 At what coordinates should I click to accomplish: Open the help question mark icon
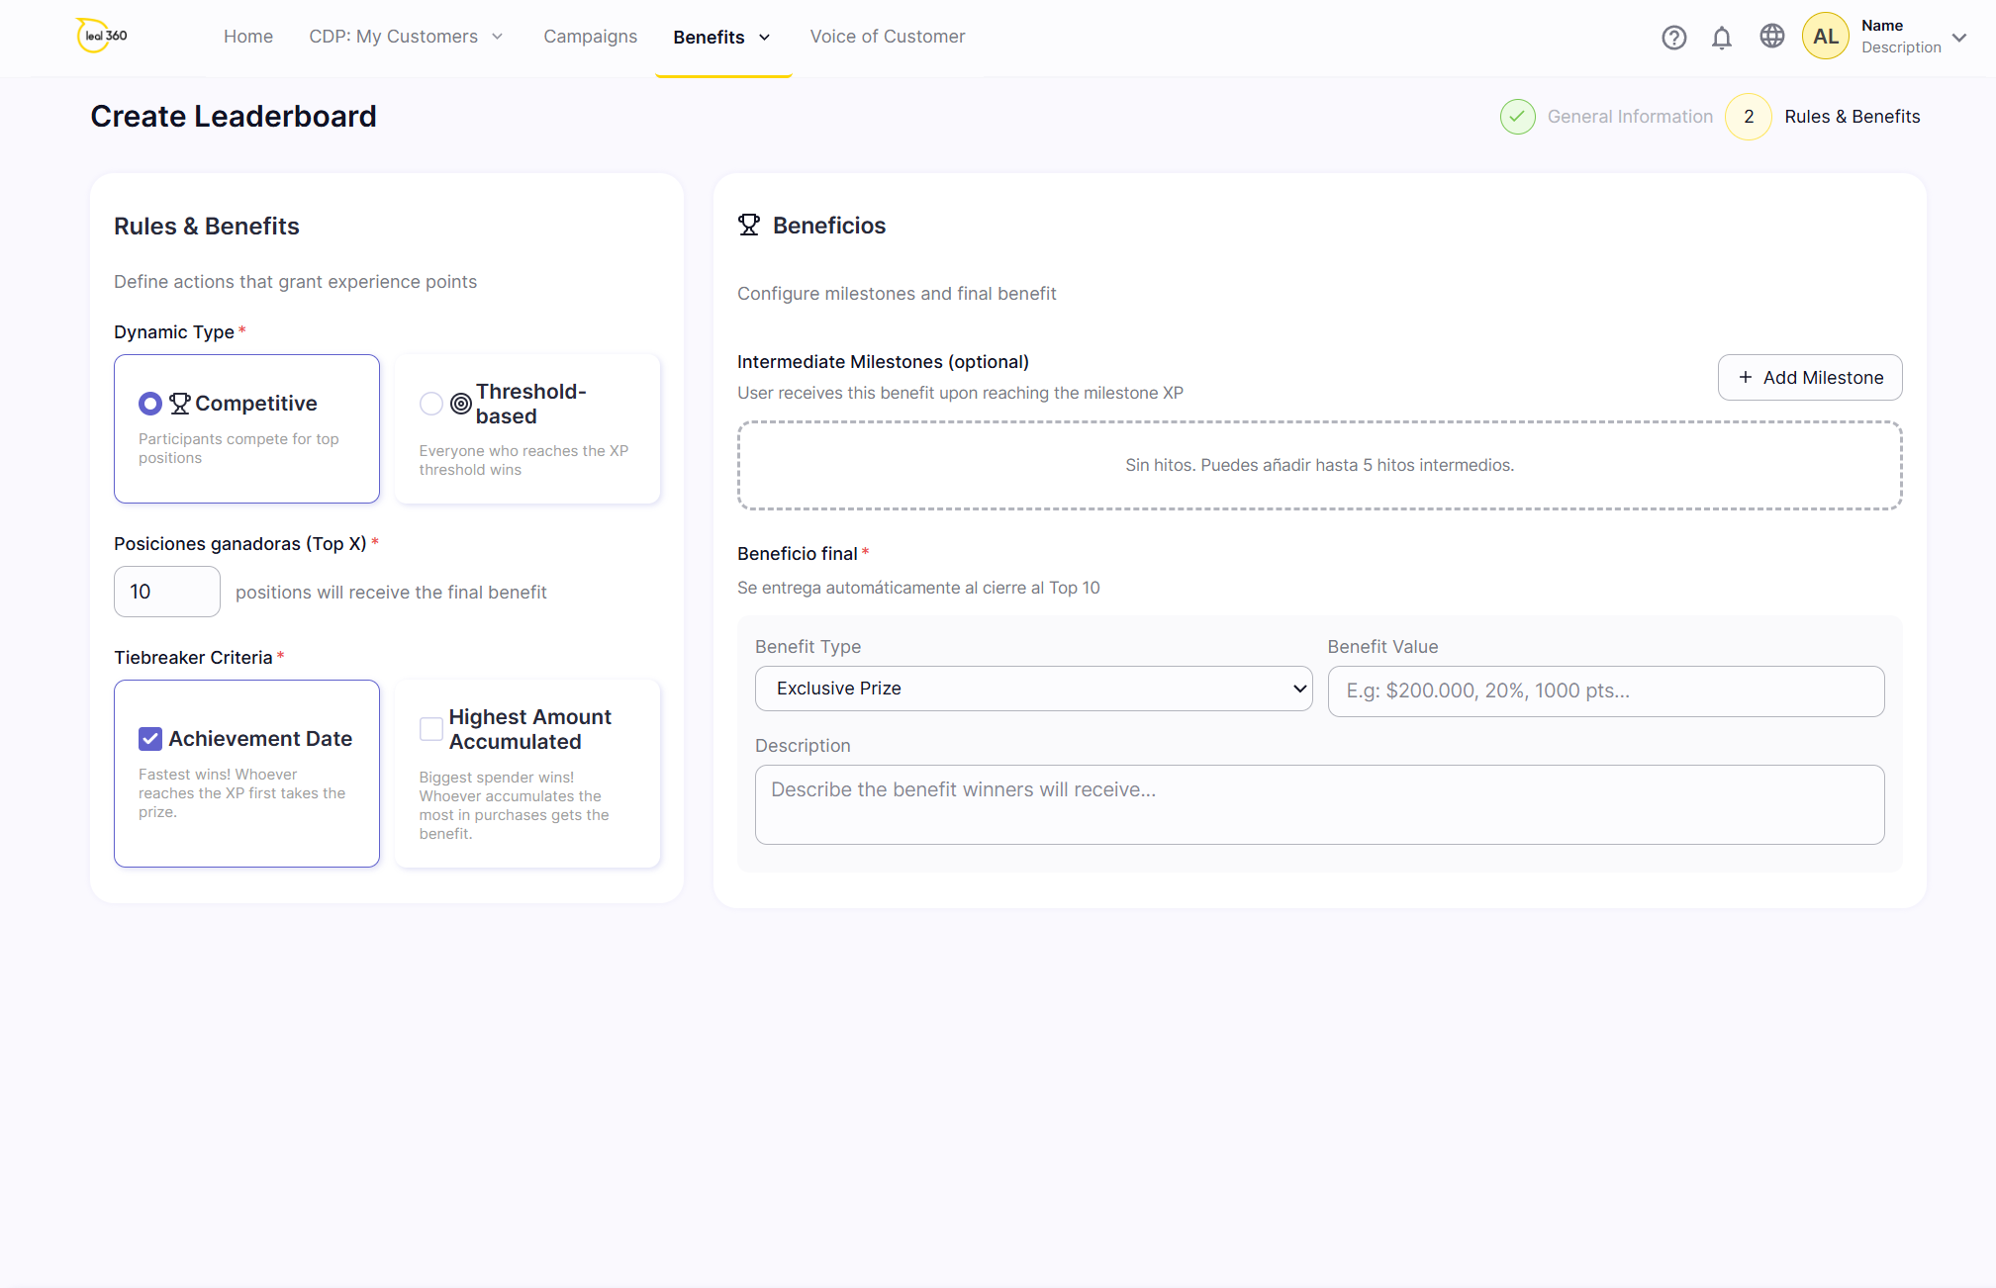pos(1673,38)
